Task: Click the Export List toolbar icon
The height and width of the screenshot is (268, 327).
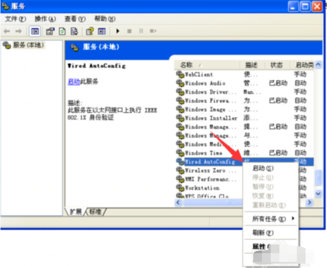Action: 74,31
